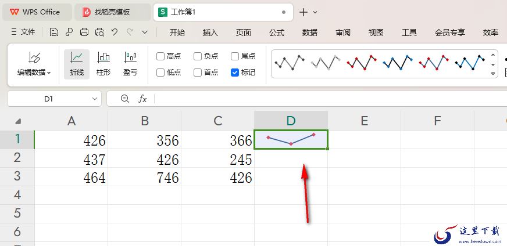
Task: Switch to the 数据 ribbon tab
Action: [x=310, y=32]
